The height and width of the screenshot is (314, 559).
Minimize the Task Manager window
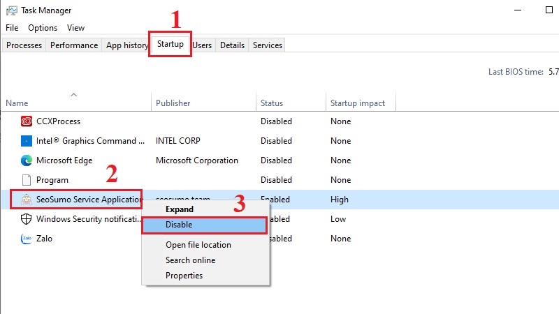[x=518, y=10]
